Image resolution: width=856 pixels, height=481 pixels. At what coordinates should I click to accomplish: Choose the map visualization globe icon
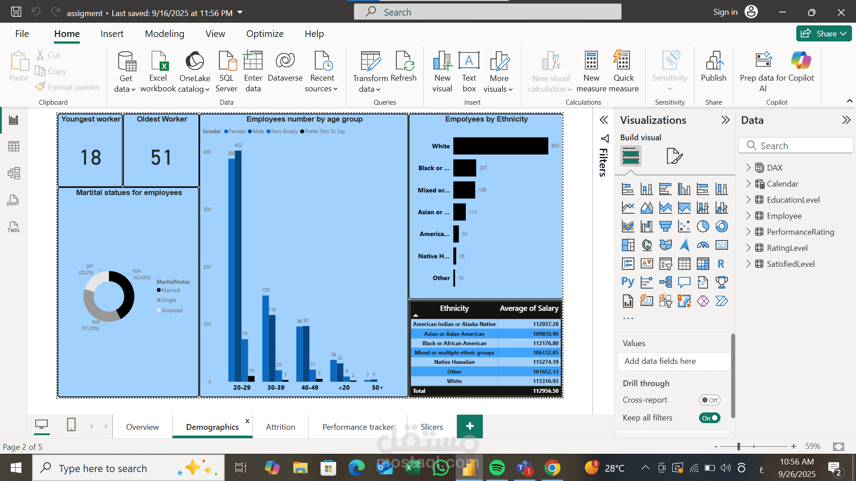coord(646,245)
